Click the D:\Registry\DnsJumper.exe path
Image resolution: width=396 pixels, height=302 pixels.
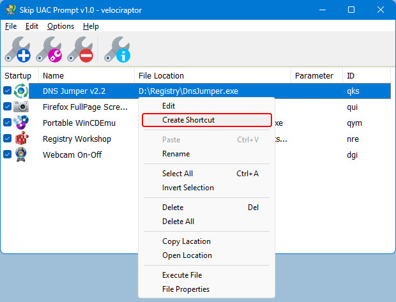188,91
